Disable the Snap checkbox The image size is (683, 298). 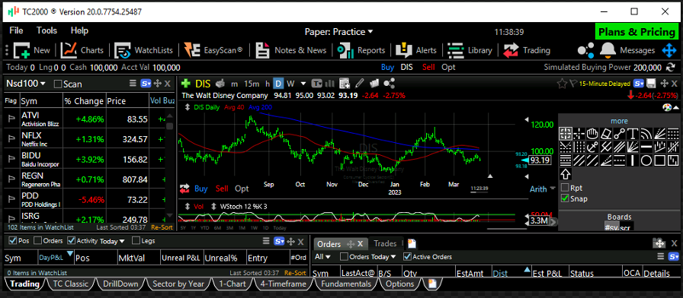click(565, 198)
